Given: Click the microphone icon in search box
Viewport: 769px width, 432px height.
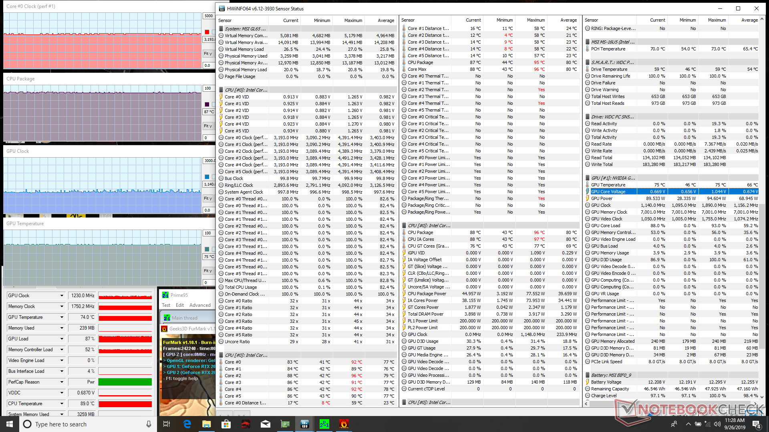Looking at the screenshot, I should [x=149, y=424].
